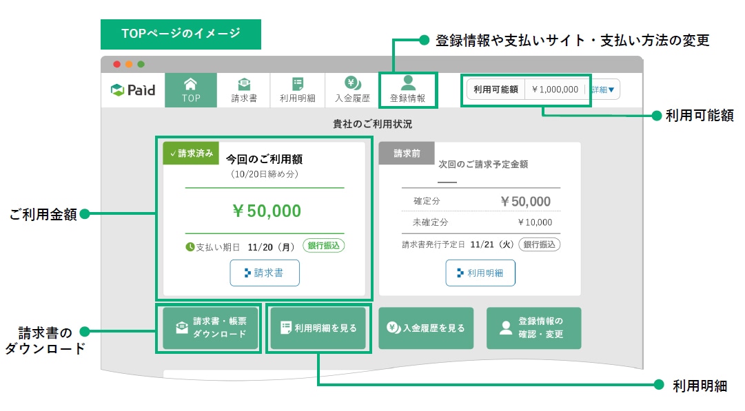Open the 利用明細 tab
The height and width of the screenshot is (411, 745).
pyautogui.click(x=298, y=90)
